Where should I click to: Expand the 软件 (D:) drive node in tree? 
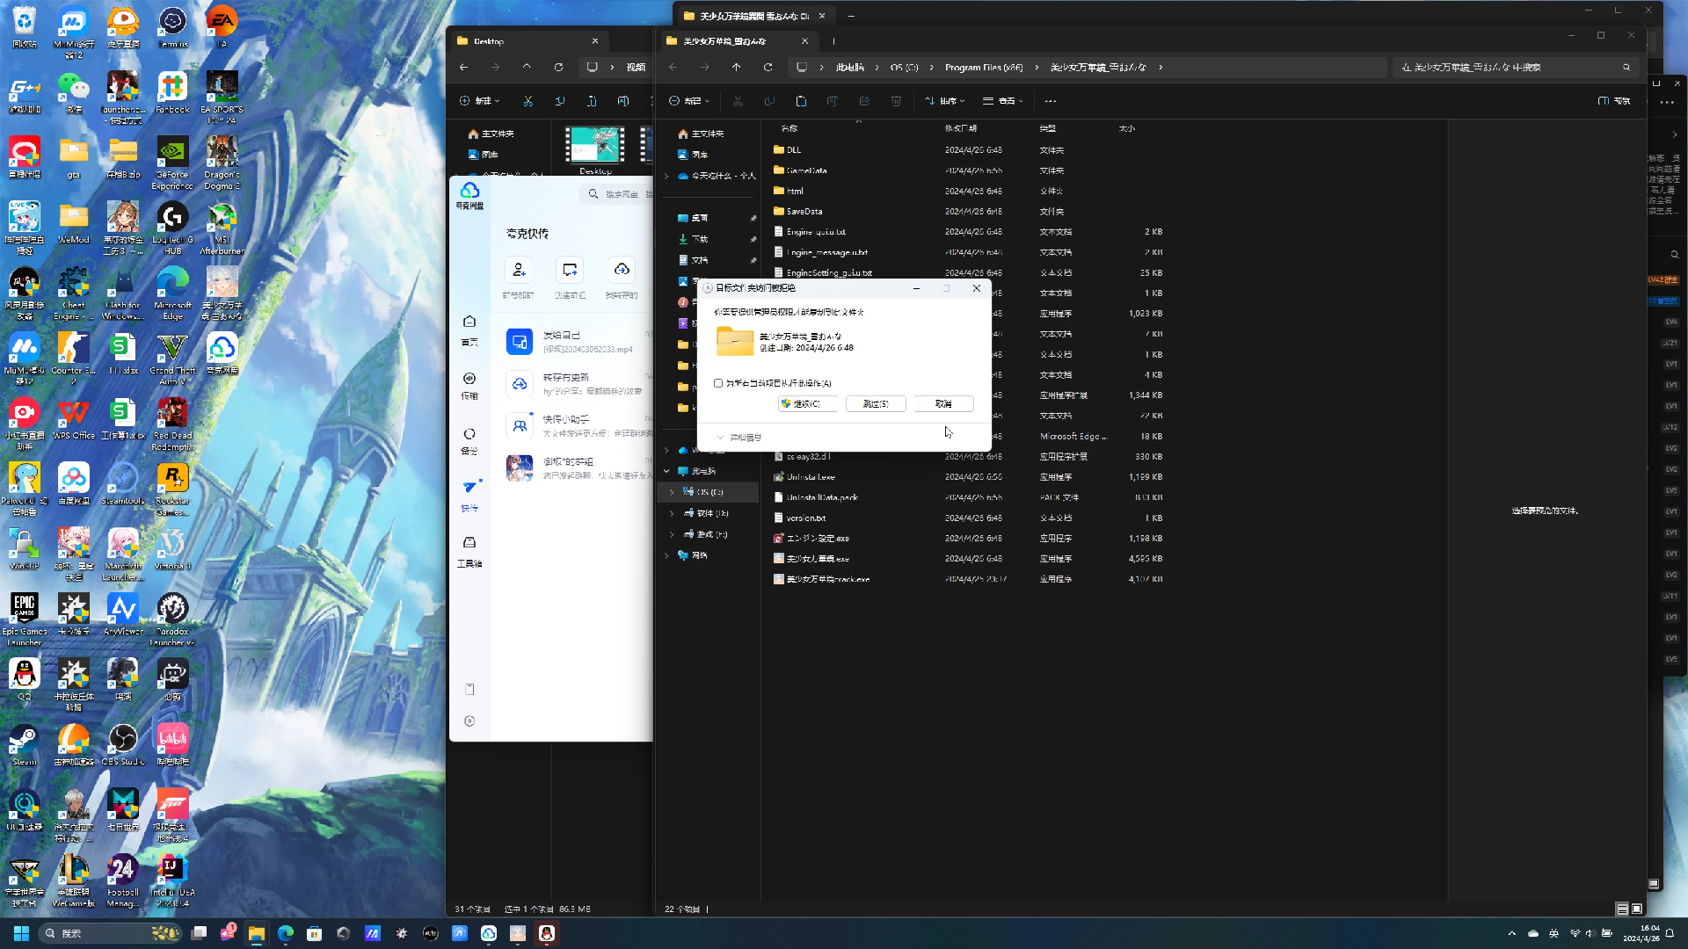tap(672, 513)
